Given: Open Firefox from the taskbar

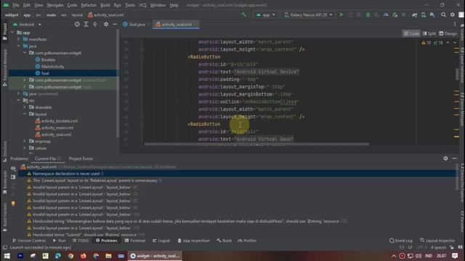Looking at the screenshot, I should pos(84,256).
